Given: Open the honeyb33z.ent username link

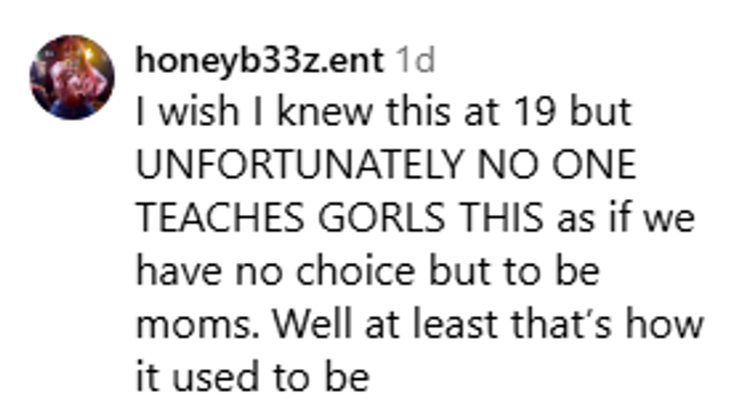Looking at the screenshot, I should click(260, 61).
